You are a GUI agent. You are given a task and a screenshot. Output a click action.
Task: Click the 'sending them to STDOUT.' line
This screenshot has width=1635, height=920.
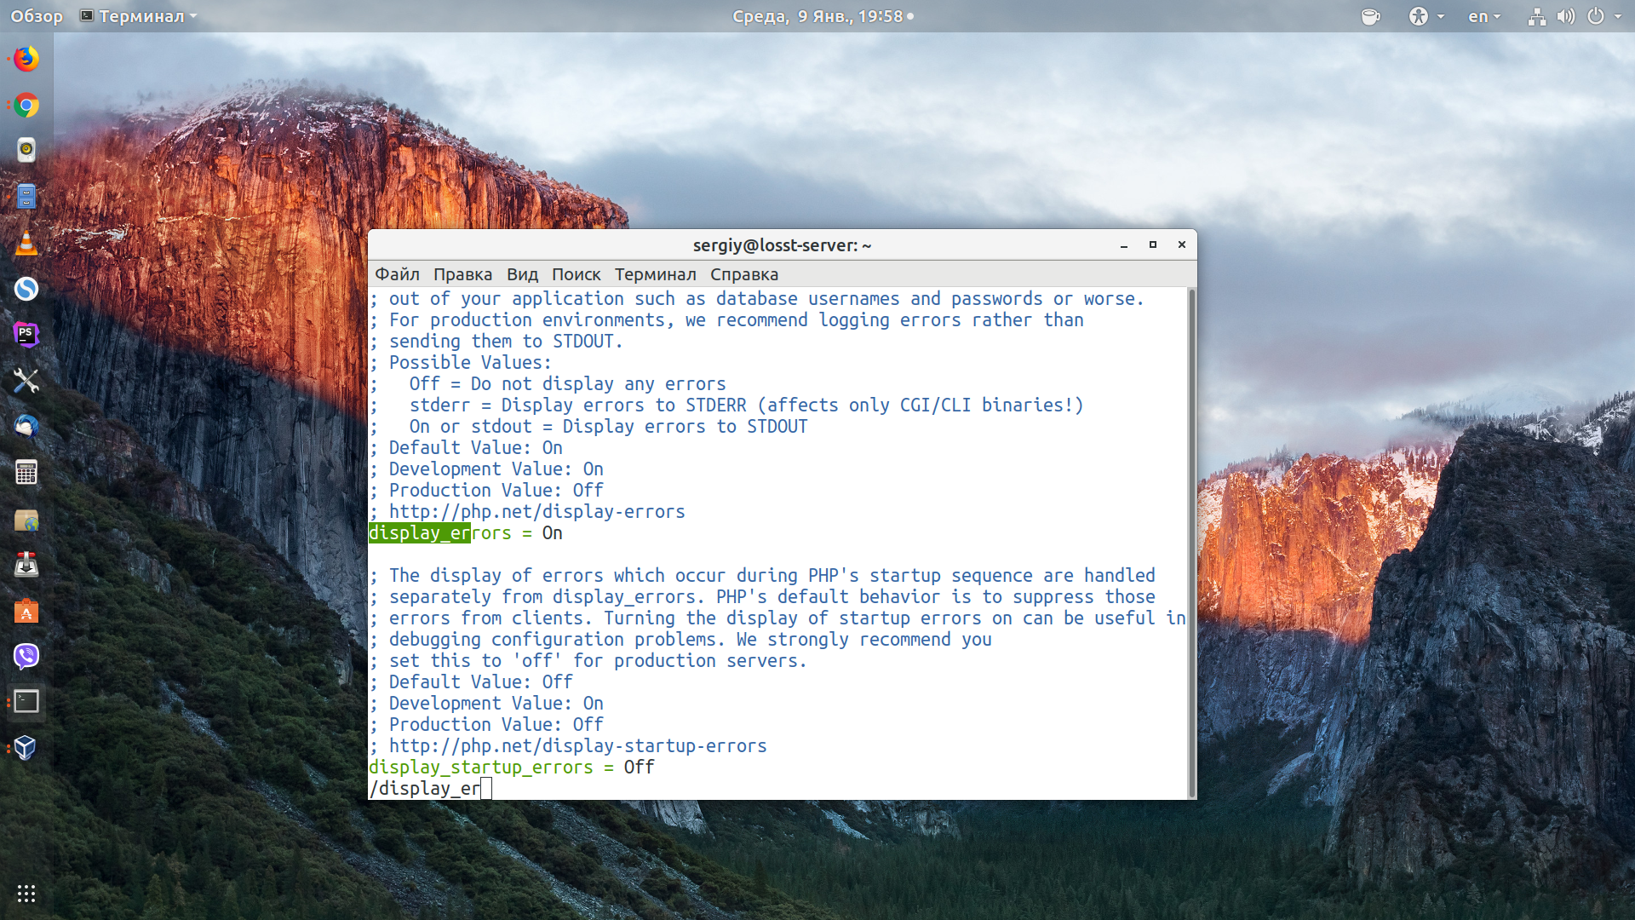[496, 342]
